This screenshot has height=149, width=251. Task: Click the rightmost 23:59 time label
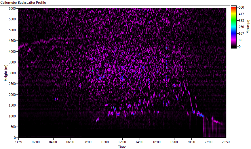[226, 142]
